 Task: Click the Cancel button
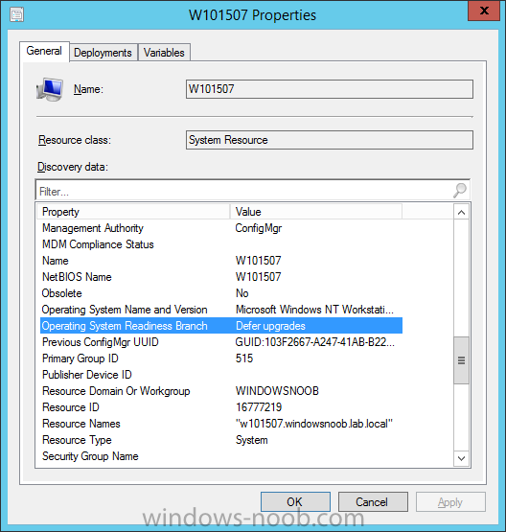tap(373, 501)
